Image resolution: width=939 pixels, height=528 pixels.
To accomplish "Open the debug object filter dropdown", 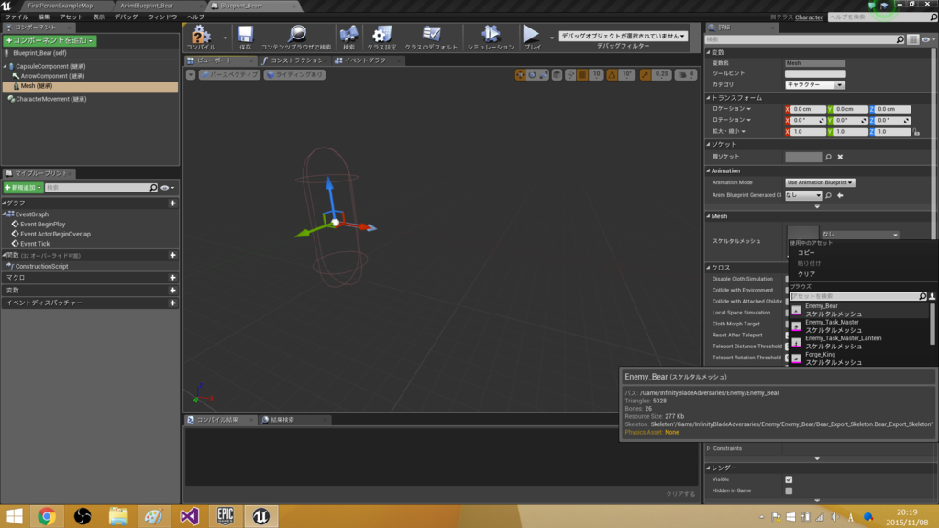I will click(623, 36).
